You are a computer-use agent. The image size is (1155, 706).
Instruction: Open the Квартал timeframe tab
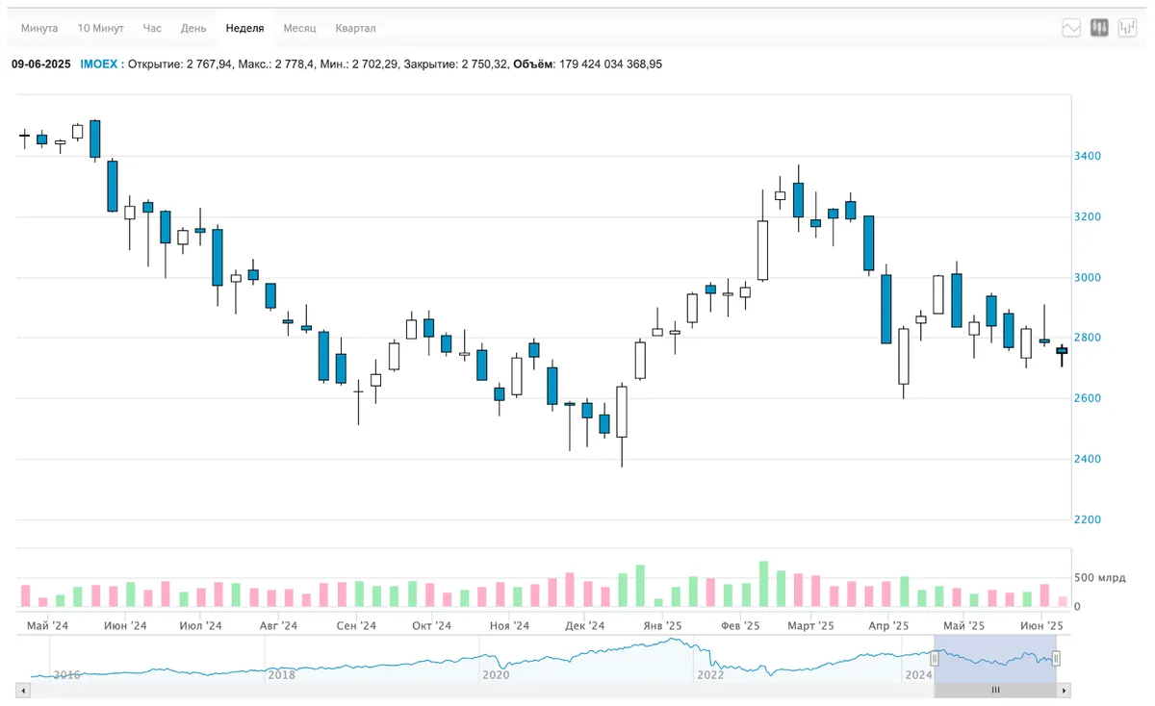coord(356,28)
